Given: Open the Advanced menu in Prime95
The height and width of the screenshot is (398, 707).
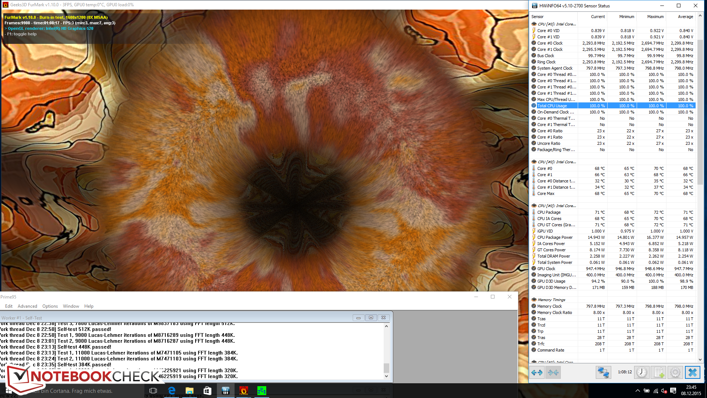Looking at the screenshot, I should (27, 306).
